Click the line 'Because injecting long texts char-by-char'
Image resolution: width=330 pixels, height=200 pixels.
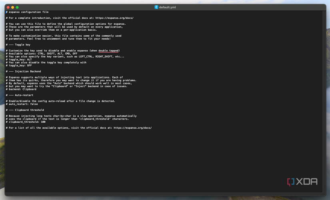point(71,116)
